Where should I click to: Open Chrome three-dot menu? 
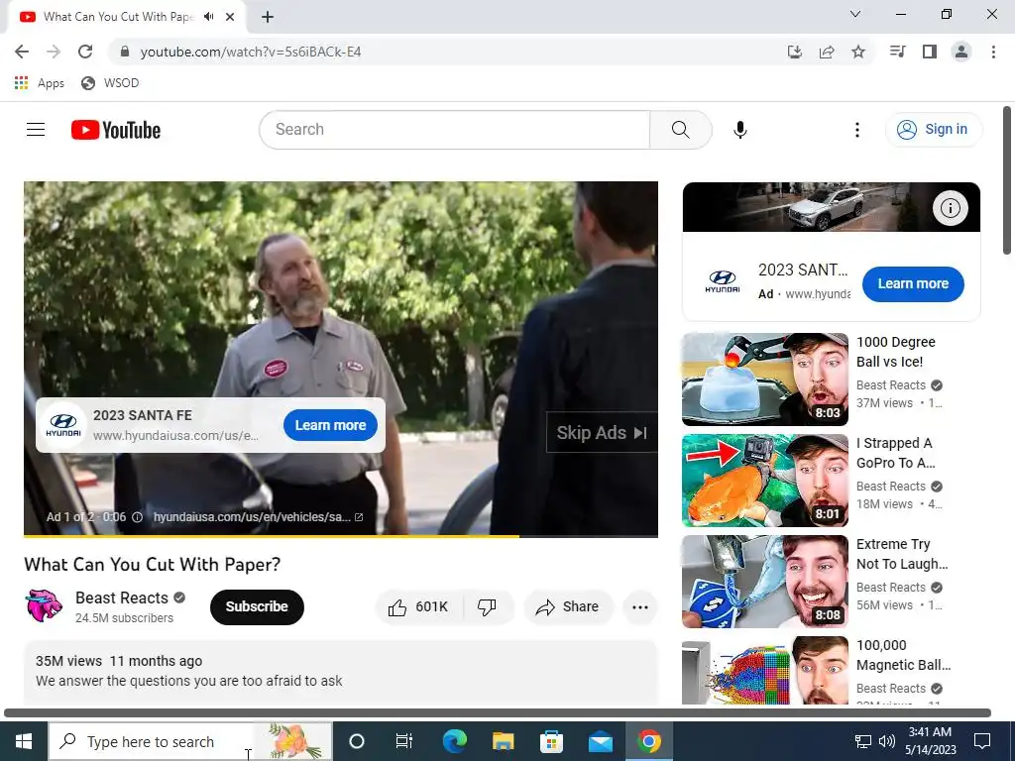pyautogui.click(x=993, y=52)
